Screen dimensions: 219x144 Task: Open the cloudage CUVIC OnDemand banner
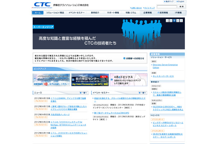[51, 80]
